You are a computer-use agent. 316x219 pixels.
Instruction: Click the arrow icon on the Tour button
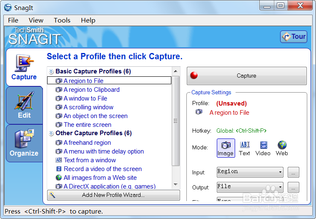[x=286, y=37]
